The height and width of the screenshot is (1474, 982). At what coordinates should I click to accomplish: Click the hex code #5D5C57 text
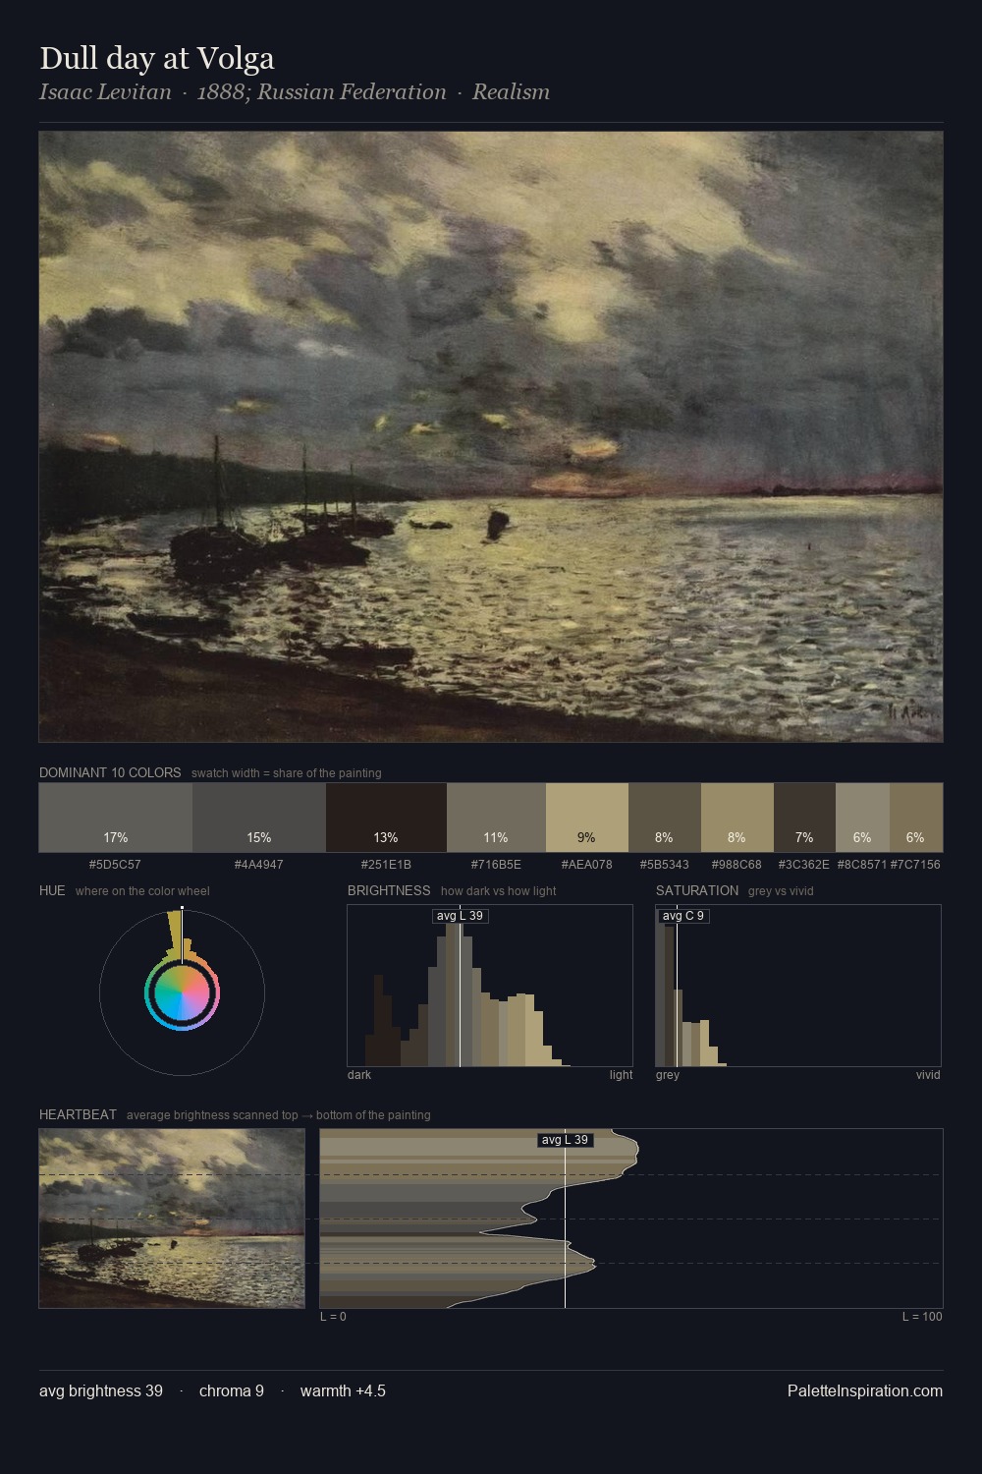[x=115, y=865]
